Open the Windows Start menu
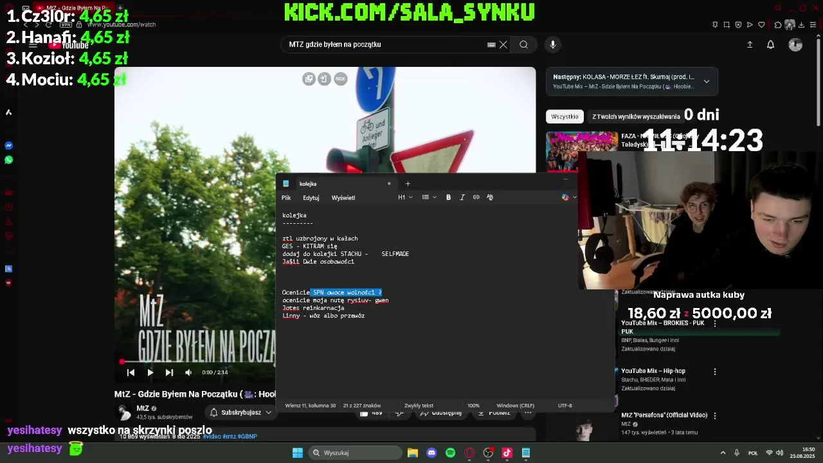Image resolution: width=823 pixels, height=463 pixels. pyautogui.click(x=297, y=453)
